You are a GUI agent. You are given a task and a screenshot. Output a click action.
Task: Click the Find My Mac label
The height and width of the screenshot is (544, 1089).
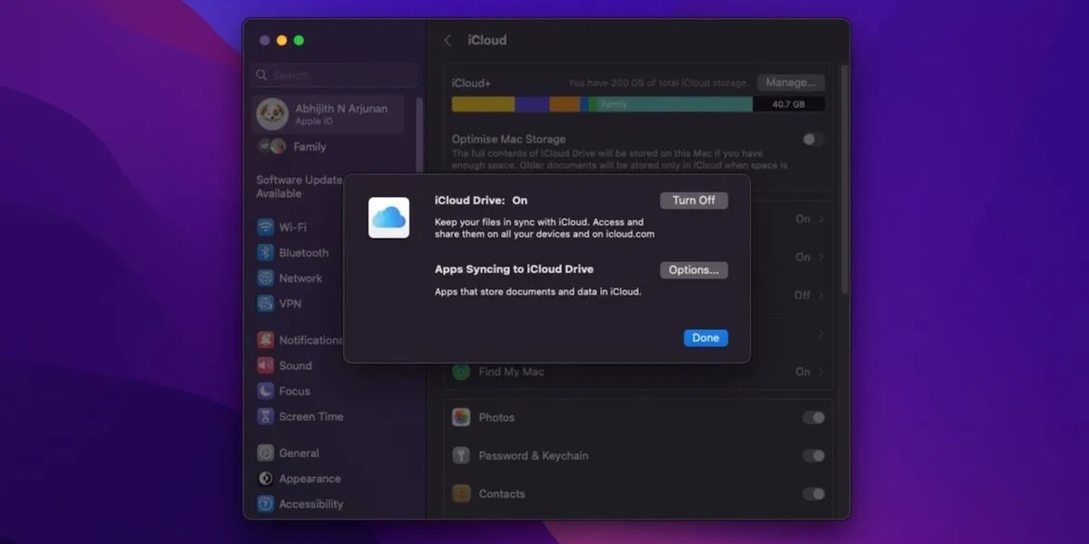tap(512, 372)
